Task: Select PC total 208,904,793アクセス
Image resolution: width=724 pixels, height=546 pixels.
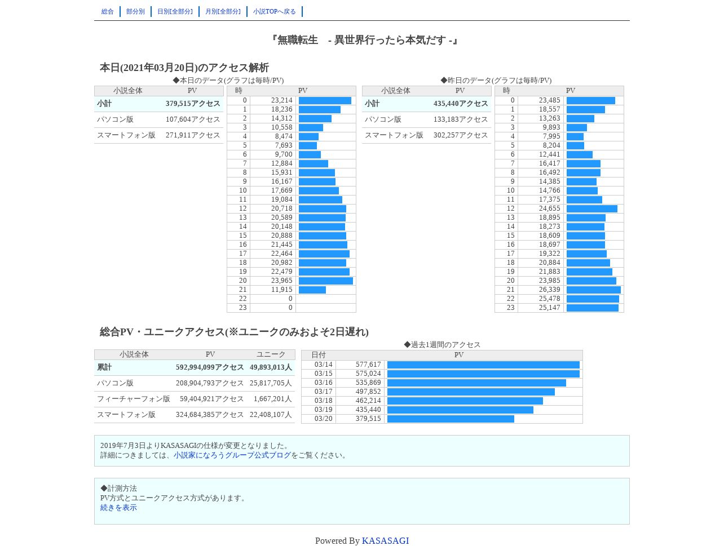Action: (x=210, y=383)
